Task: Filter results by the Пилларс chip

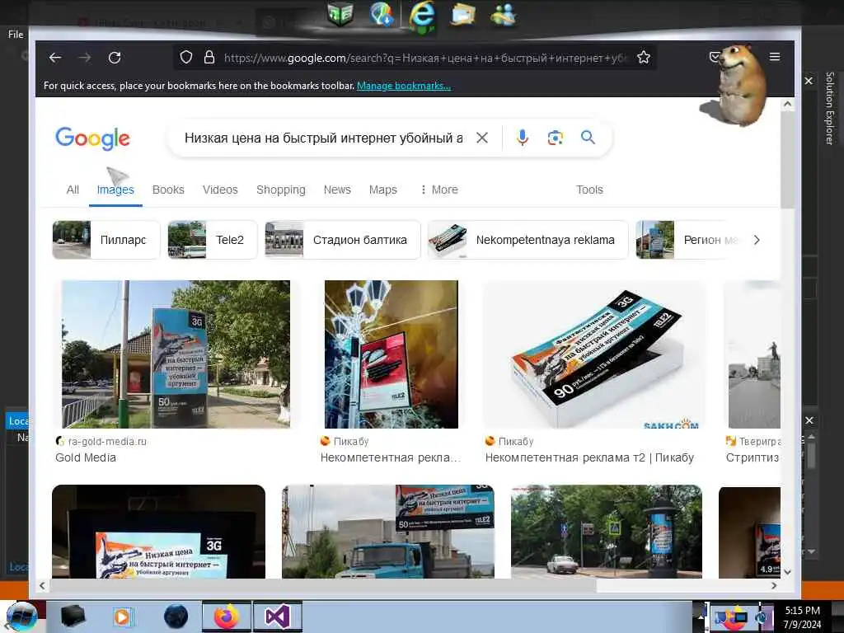Action: coord(106,240)
